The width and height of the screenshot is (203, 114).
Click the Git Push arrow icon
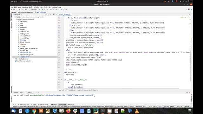click(59, 9)
